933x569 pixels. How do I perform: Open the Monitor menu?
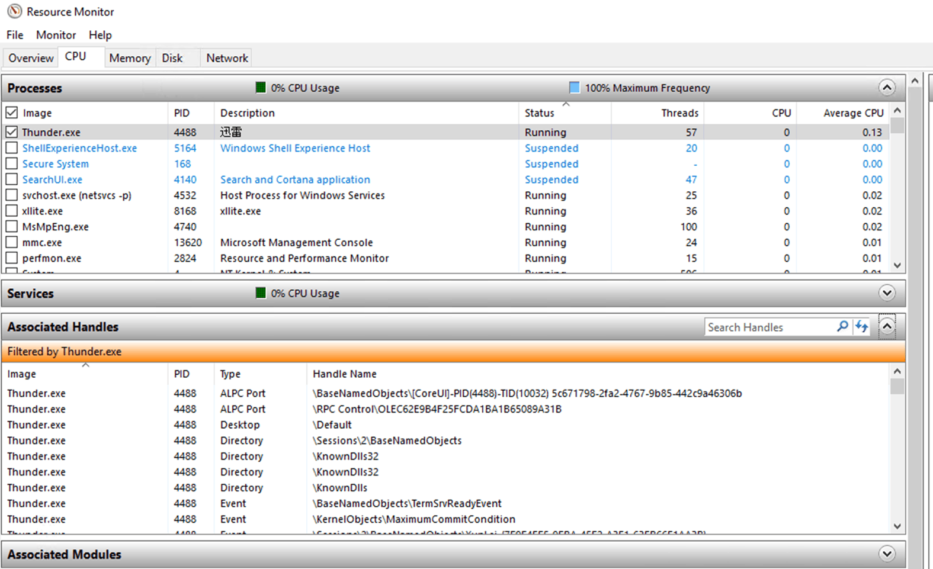(56, 35)
